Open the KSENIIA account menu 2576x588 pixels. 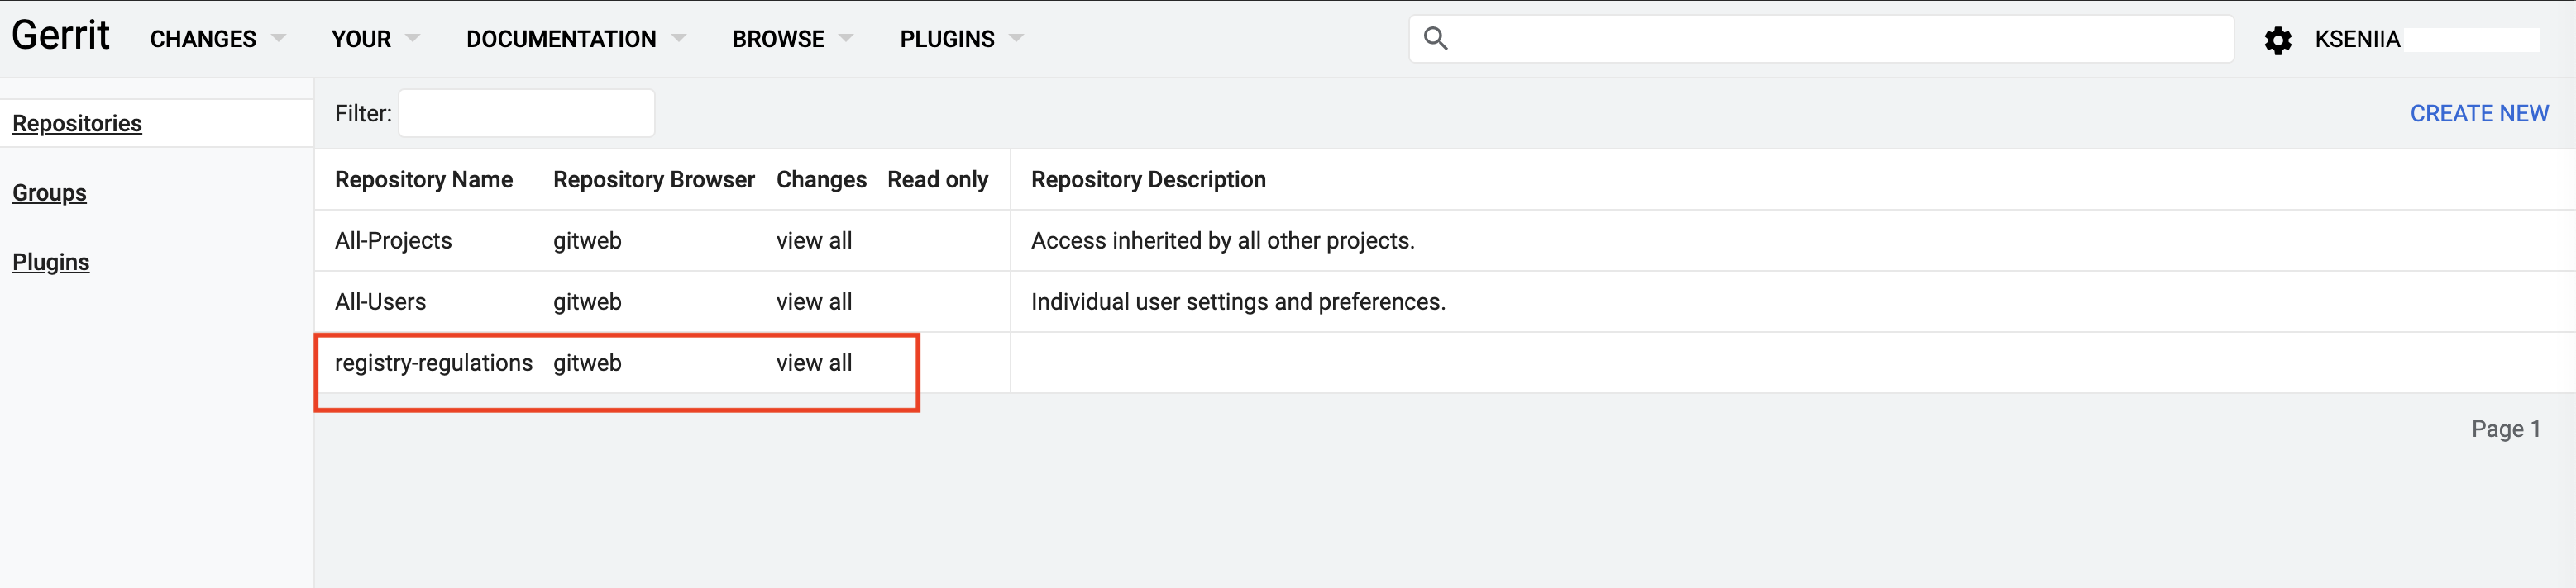tap(2357, 39)
